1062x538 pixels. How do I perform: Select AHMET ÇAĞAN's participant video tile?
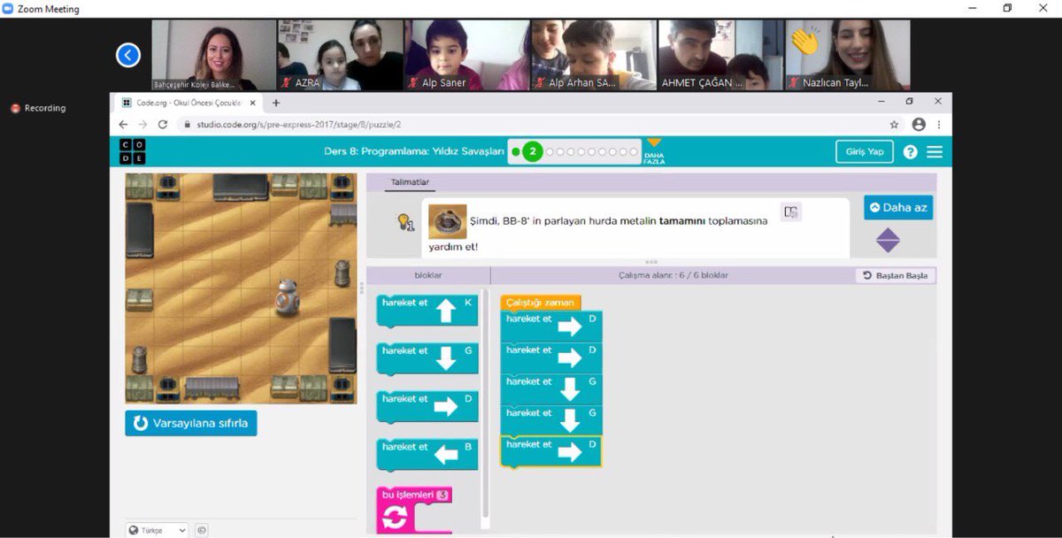(x=720, y=55)
